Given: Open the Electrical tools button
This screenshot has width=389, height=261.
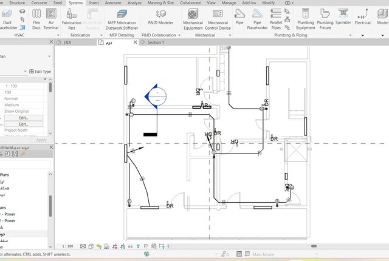Looking at the screenshot, I should tap(362, 17).
